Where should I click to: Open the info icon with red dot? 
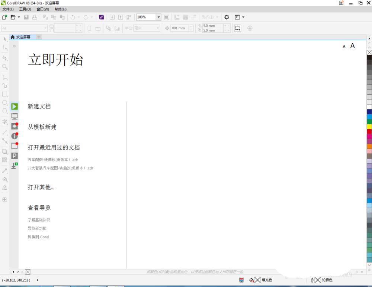(15, 136)
